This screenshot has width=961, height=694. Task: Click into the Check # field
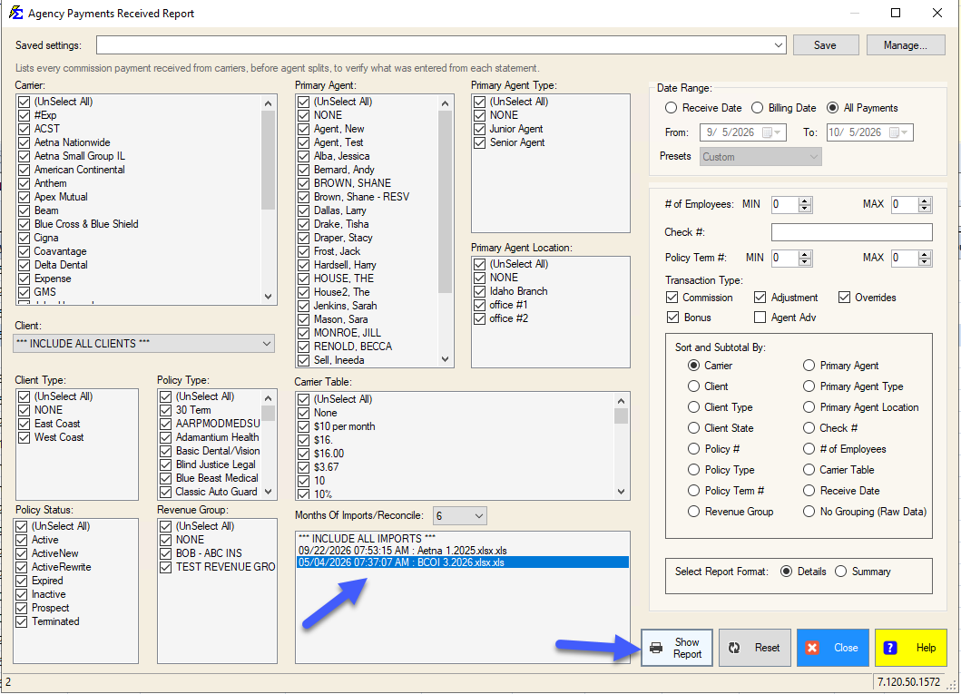[x=851, y=232]
